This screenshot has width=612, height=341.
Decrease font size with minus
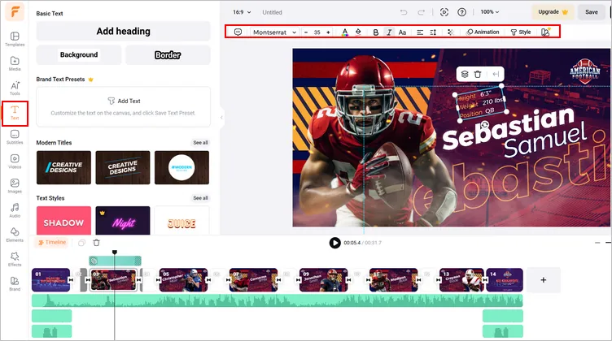(x=306, y=32)
